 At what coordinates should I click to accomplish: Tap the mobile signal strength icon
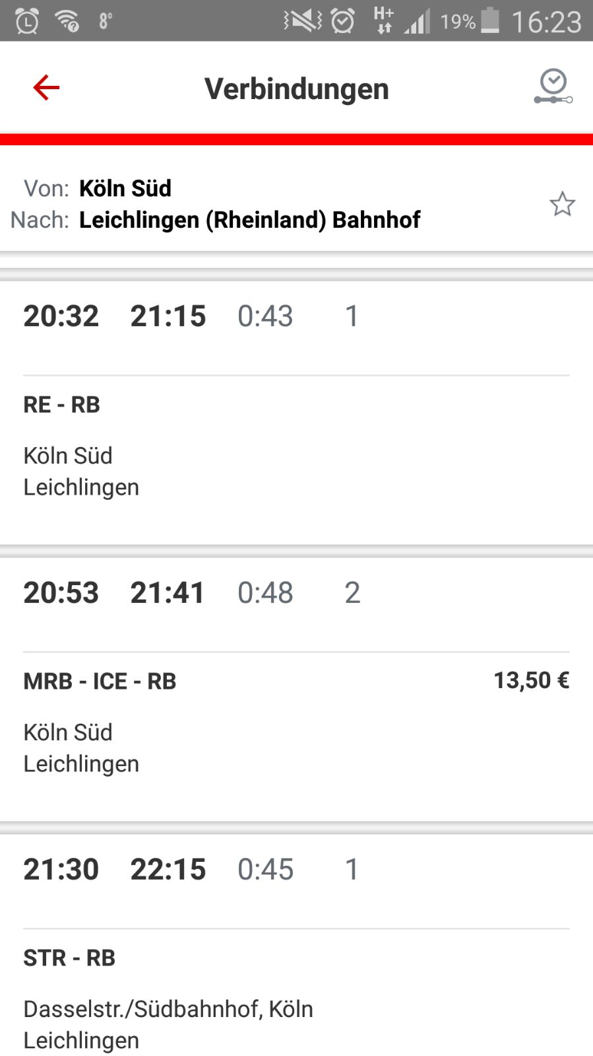pos(417,21)
